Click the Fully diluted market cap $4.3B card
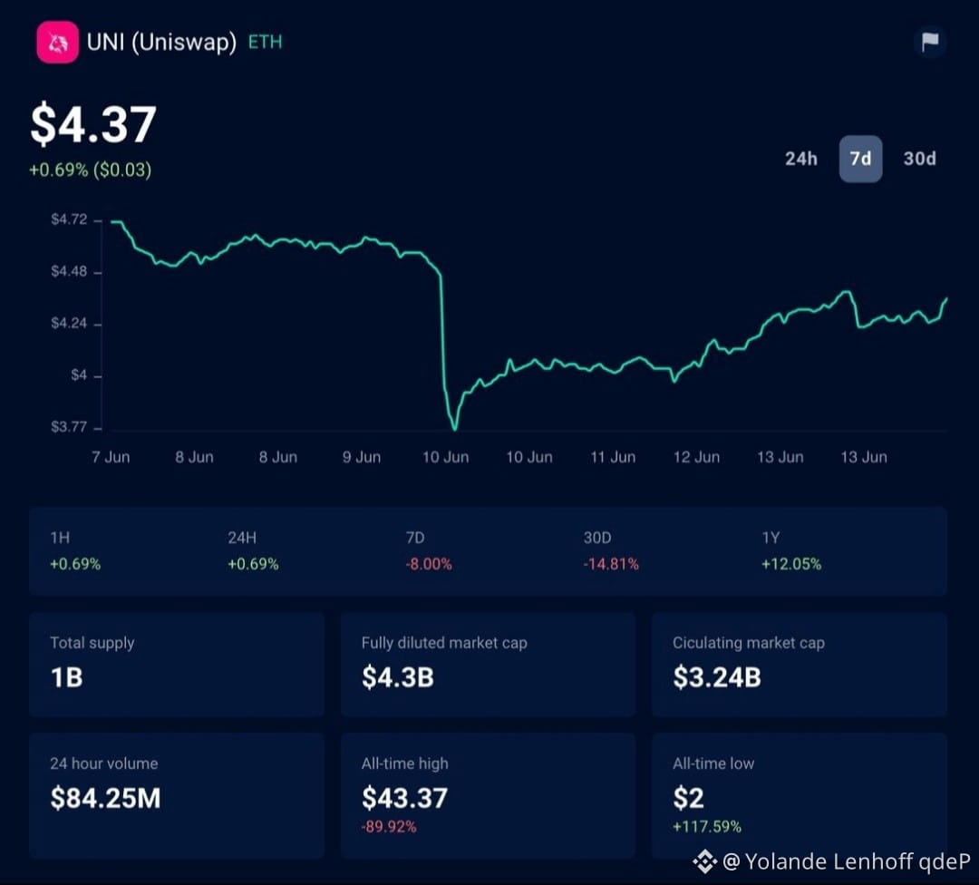Viewport: 979px width, 885px height. click(489, 664)
